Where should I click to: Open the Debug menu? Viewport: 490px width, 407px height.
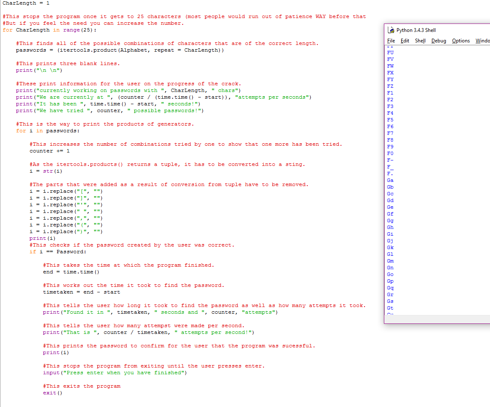[x=439, y=41]
